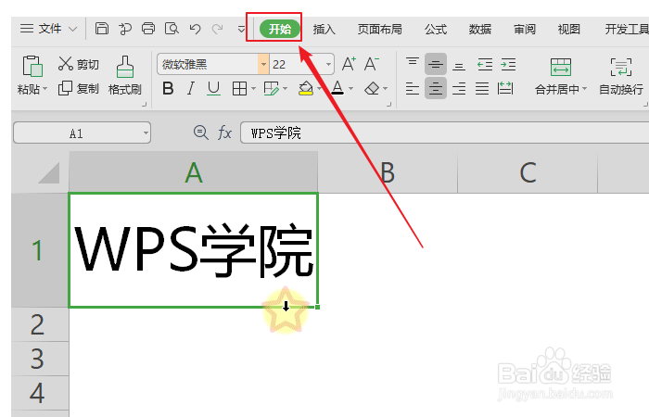Click the Paste clipboard icon
The height and width of the screenshot is (417, 649).
[x=32, y=66]
